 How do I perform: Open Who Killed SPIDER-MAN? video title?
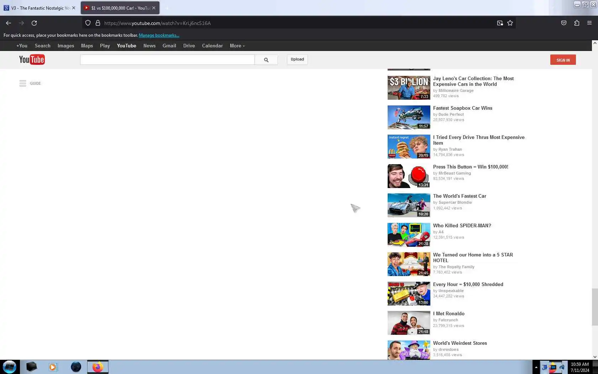(462, 225)
